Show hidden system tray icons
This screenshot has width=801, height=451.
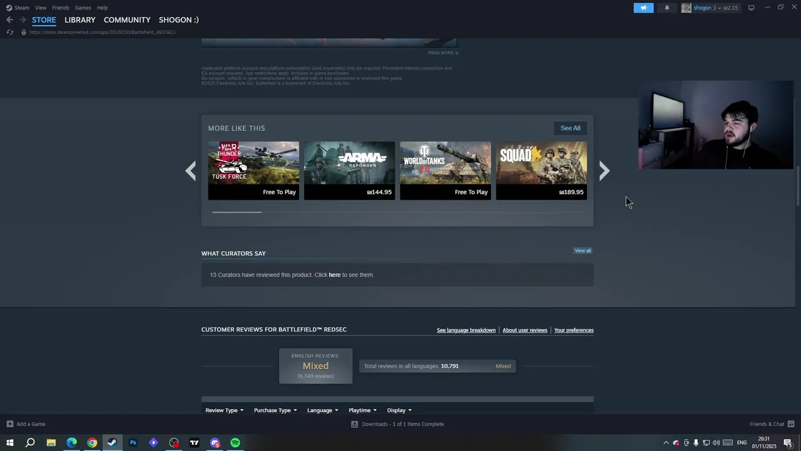coord(666,443)
